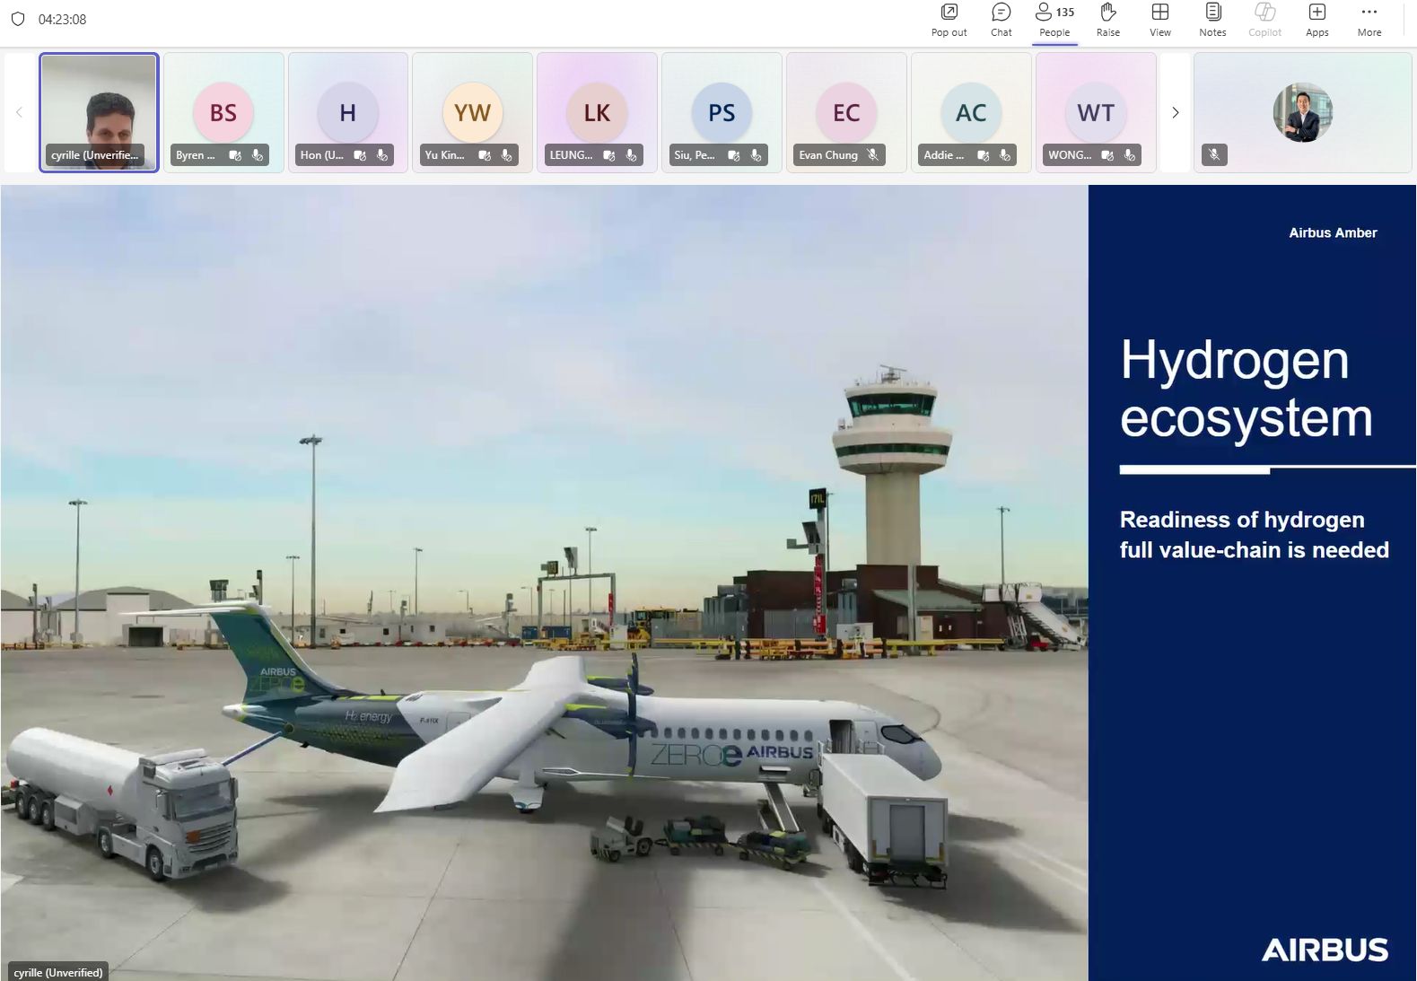1417x981 pixels.
Task: Click the shield icon beside the meeting timer
Action: click(x=18, y=19)
